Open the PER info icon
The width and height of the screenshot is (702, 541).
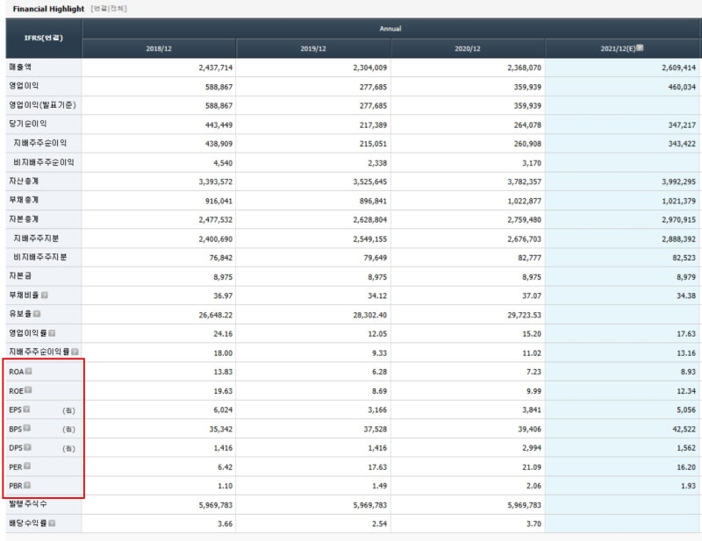click(27, 466)
